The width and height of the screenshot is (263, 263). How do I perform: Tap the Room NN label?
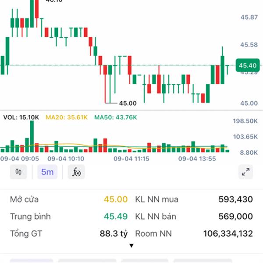click(x=153, y=234)
